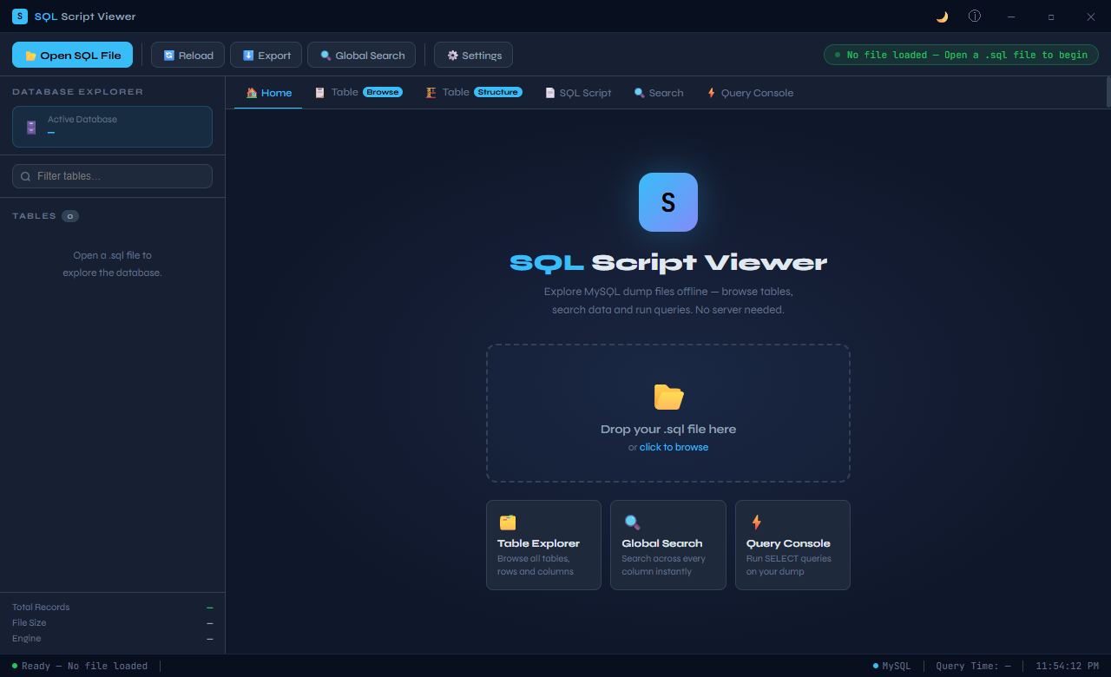Click the SQL Script Viewer app logo in title bar
Screen dimensions: 1111x677
(20, 16)
